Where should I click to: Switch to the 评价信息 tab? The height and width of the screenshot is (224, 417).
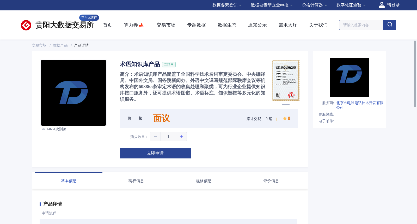click(x=271, y=181)
